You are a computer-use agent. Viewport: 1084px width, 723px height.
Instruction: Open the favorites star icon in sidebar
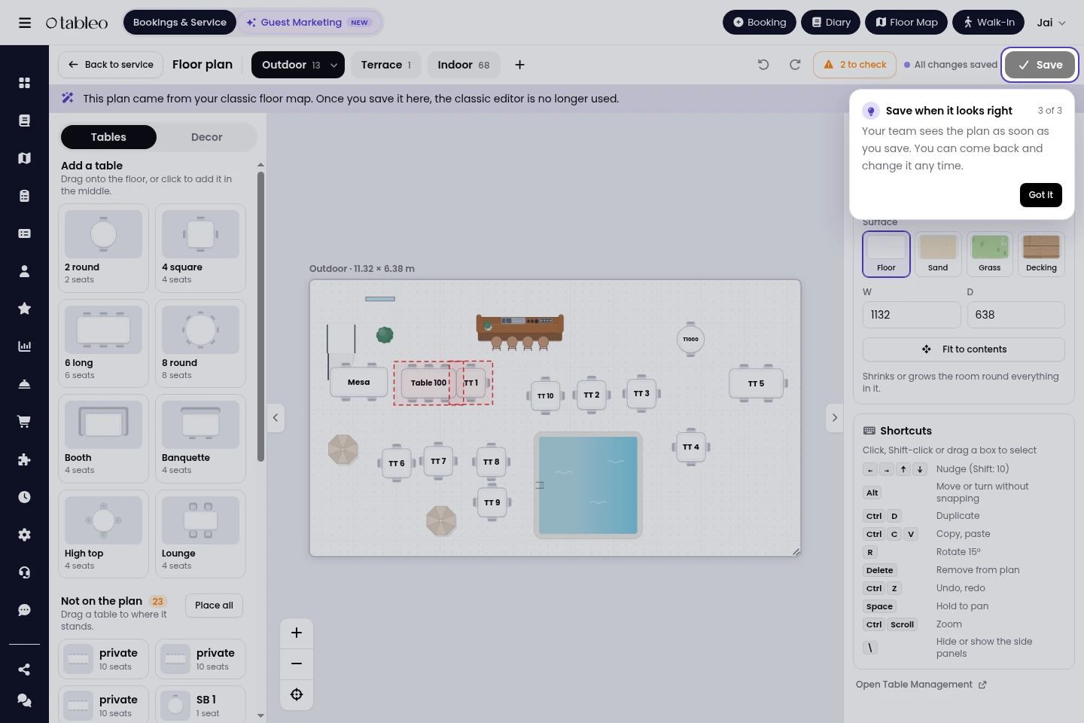[24, 309]
